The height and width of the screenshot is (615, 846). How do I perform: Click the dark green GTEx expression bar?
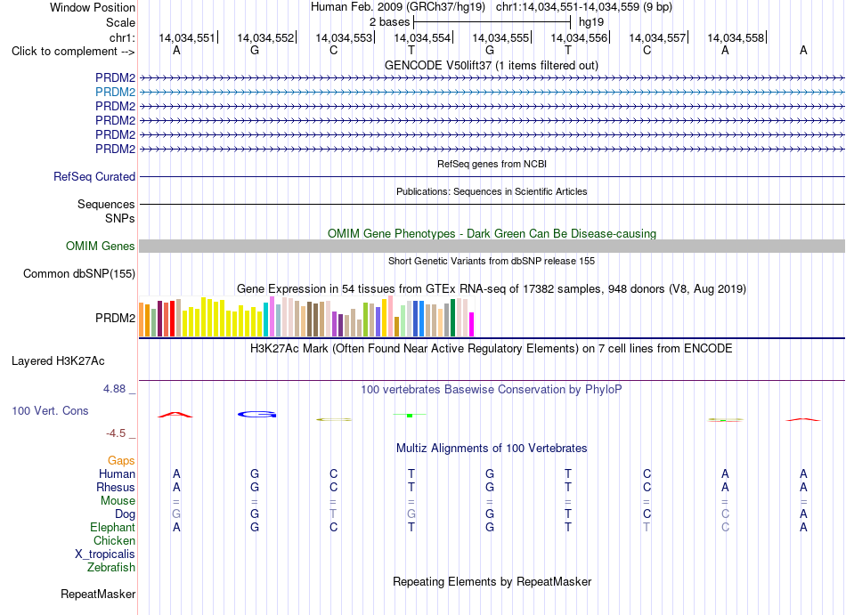pos(452,318)
